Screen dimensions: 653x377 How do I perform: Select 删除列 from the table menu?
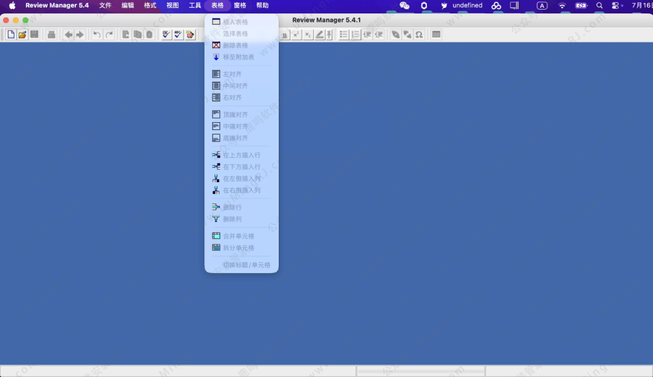coord(232,219)
